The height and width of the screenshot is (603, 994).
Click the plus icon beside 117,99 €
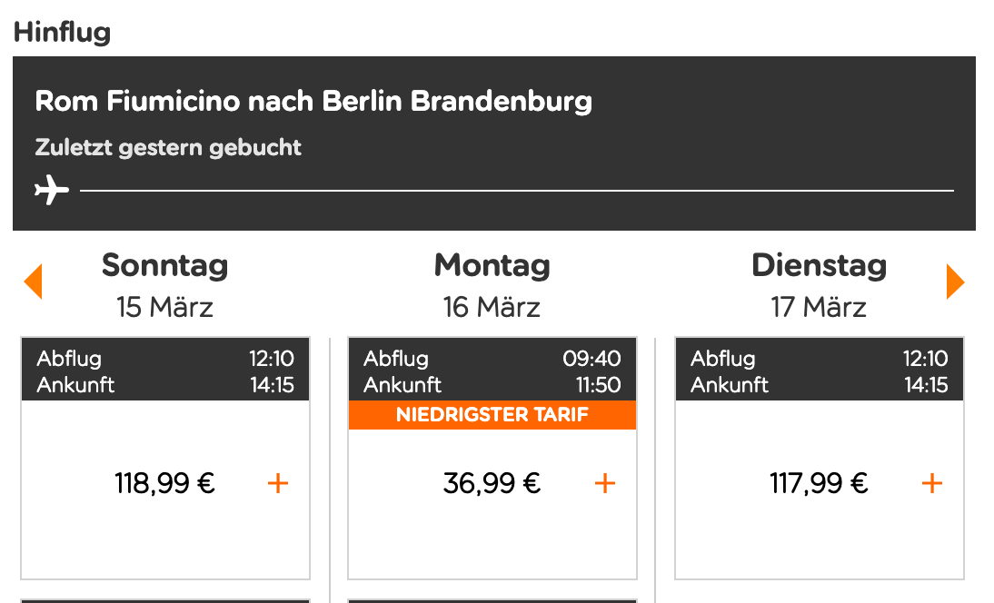pyautogui.click(x=932, y=483)
